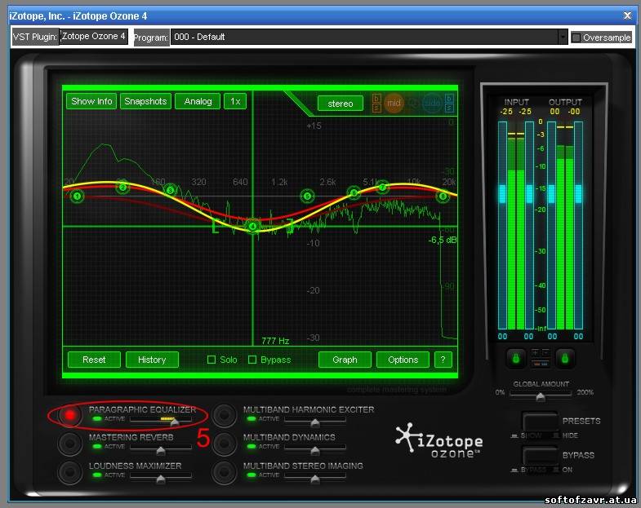Image resolution: width=641 pixels, height=508 pixels.
Task: Open the Loudness Maximizer module
Action: (70, 471)
